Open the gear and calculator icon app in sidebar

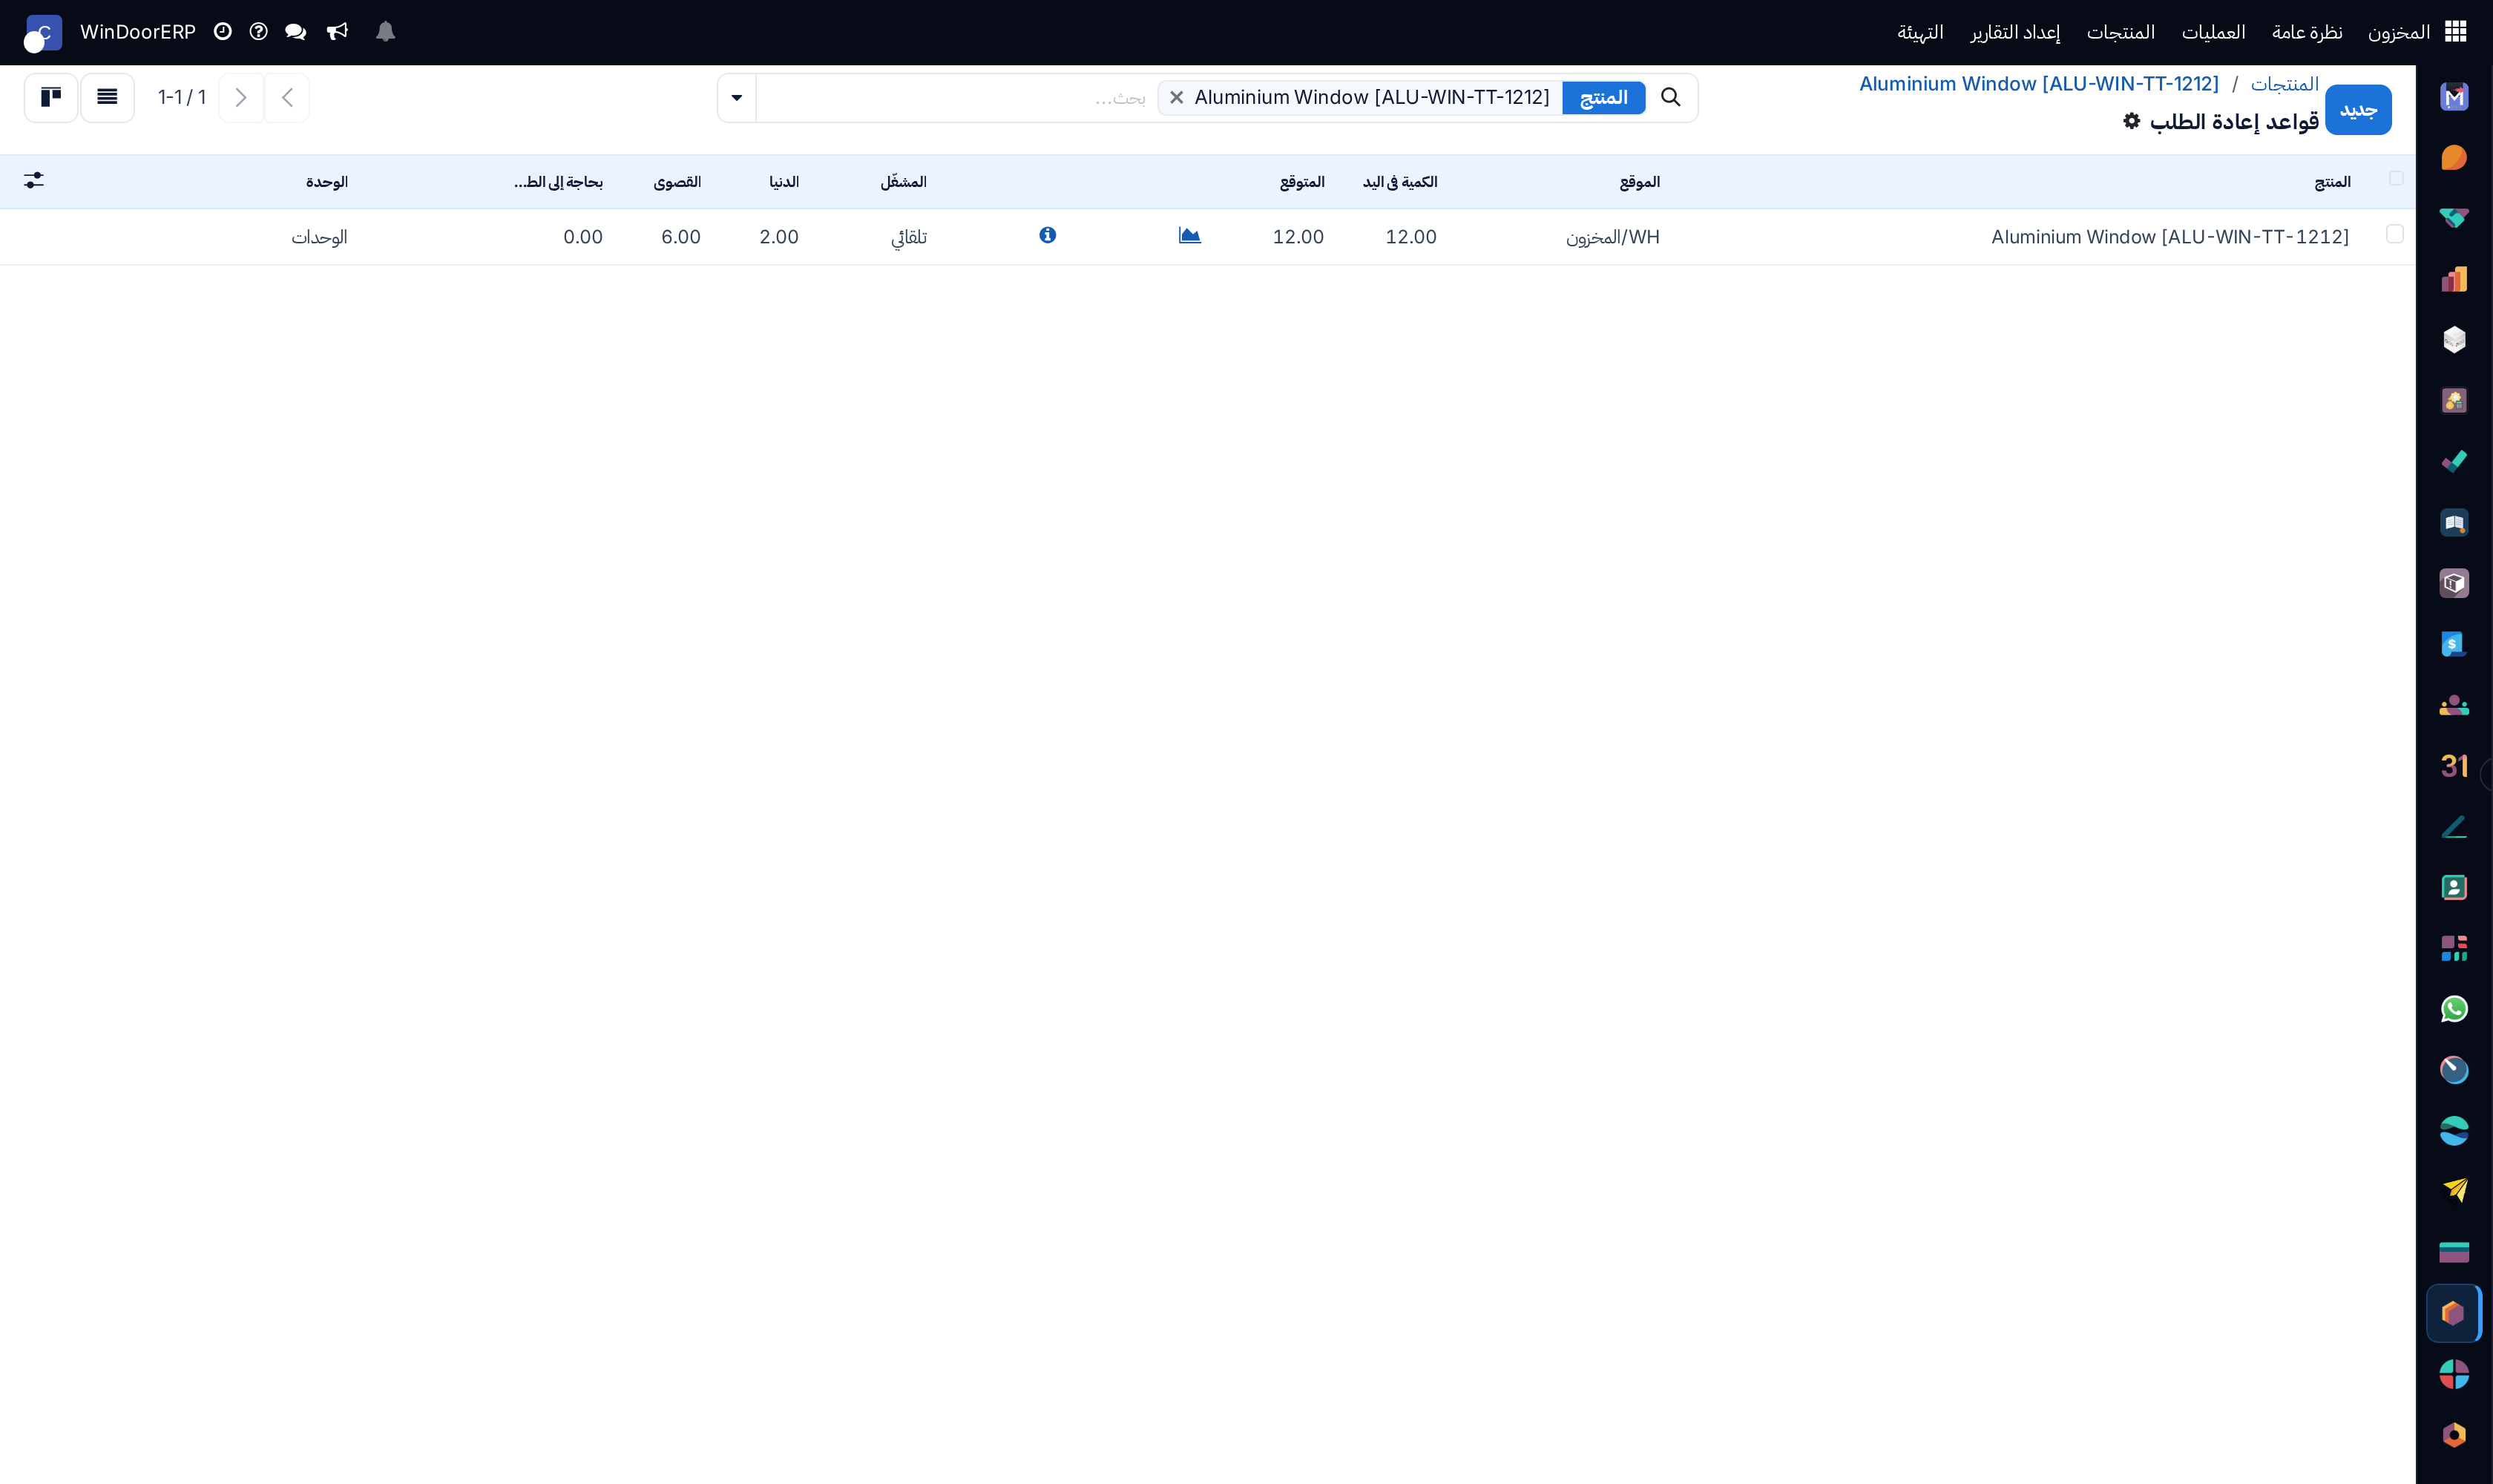[2454, 401]
